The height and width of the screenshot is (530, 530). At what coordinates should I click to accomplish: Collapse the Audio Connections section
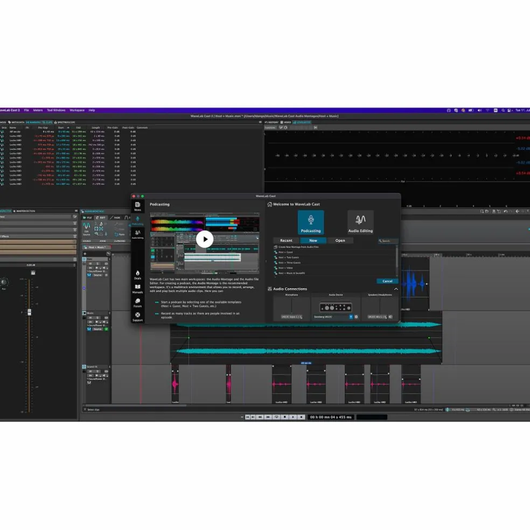[396, 289]
